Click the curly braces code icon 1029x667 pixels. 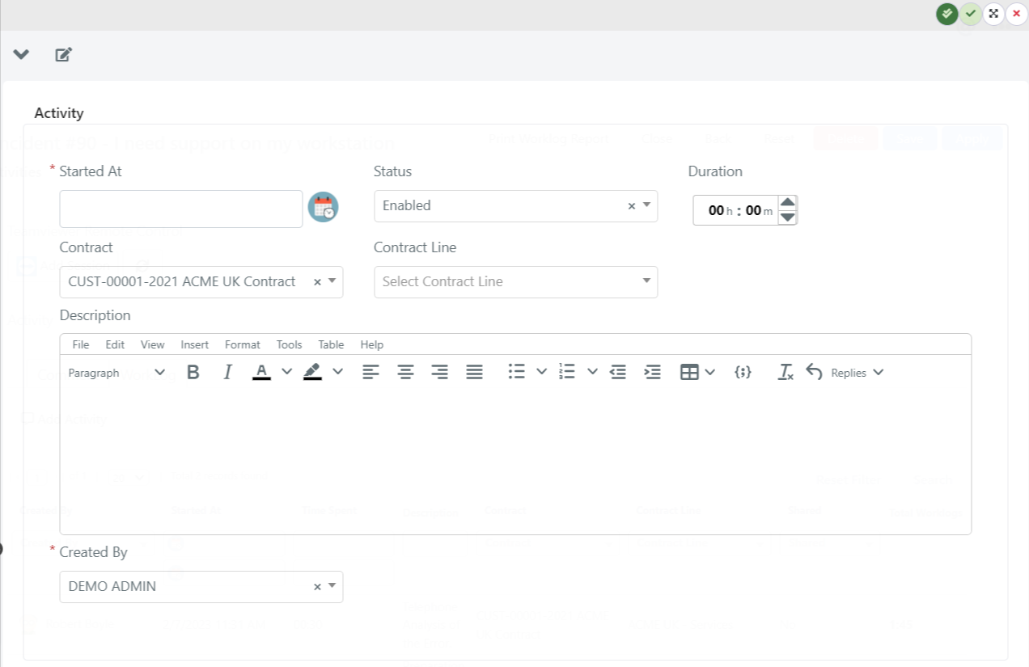click(743, 373)
